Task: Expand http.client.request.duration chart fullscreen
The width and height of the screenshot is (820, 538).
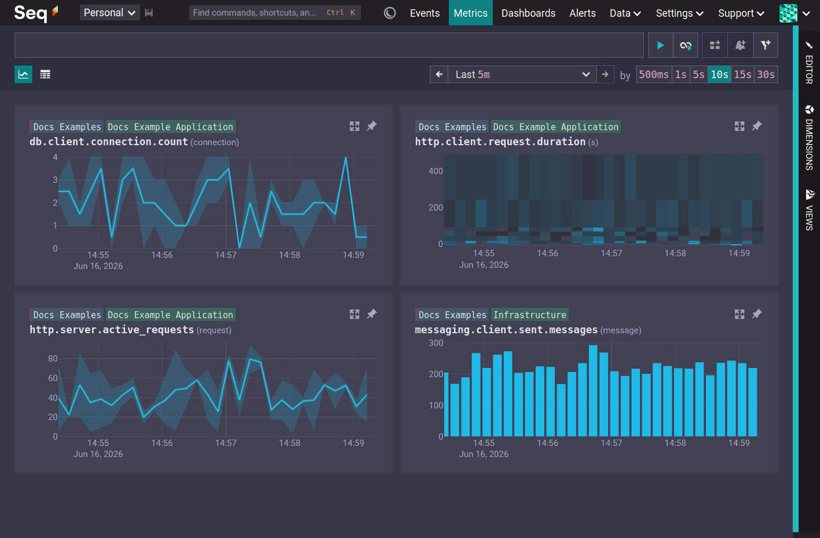Action: click(740, 126)
